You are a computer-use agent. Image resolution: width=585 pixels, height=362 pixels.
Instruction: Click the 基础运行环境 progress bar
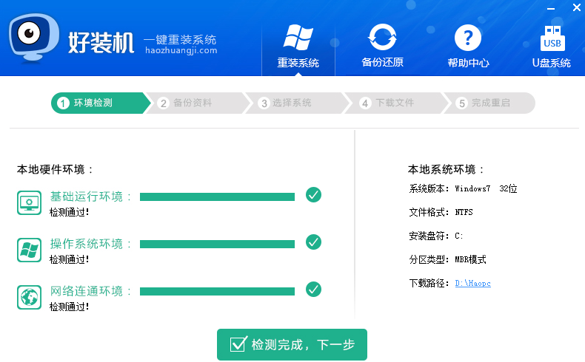coord(217,197)
